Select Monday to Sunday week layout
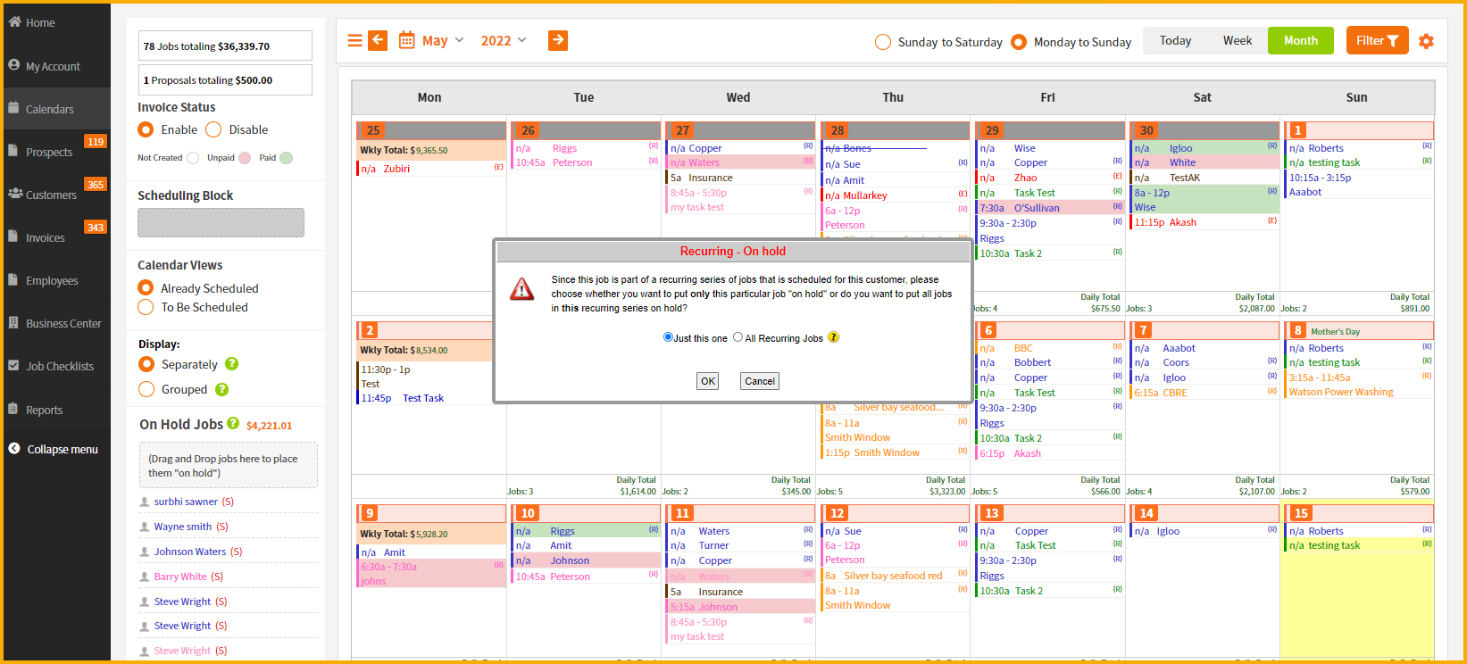1467x664 pixels. point(1019,42)
